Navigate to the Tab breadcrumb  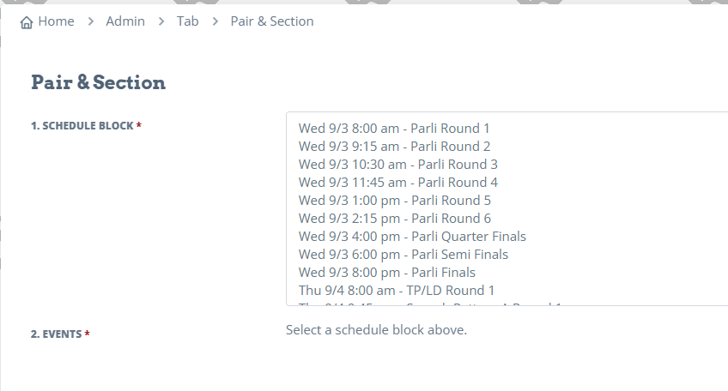click(187, 21)
